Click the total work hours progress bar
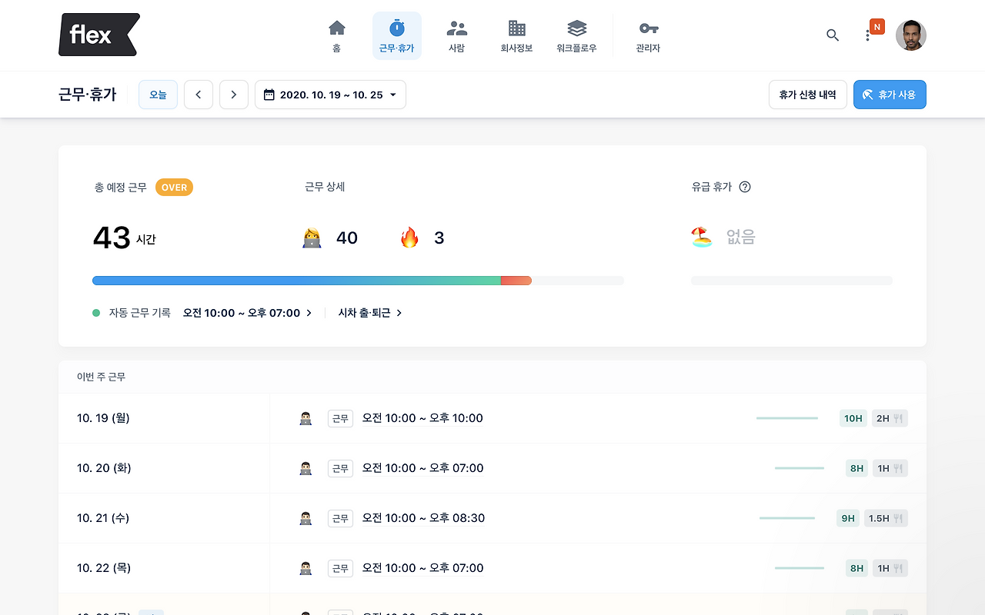This screenshot has height=615, width=985. click(x=358, y=281)
